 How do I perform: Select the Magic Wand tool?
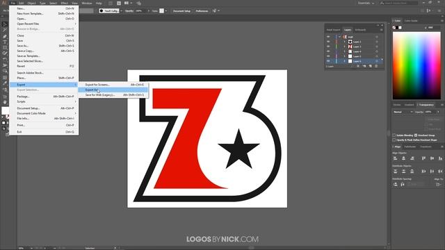[5, 31]
